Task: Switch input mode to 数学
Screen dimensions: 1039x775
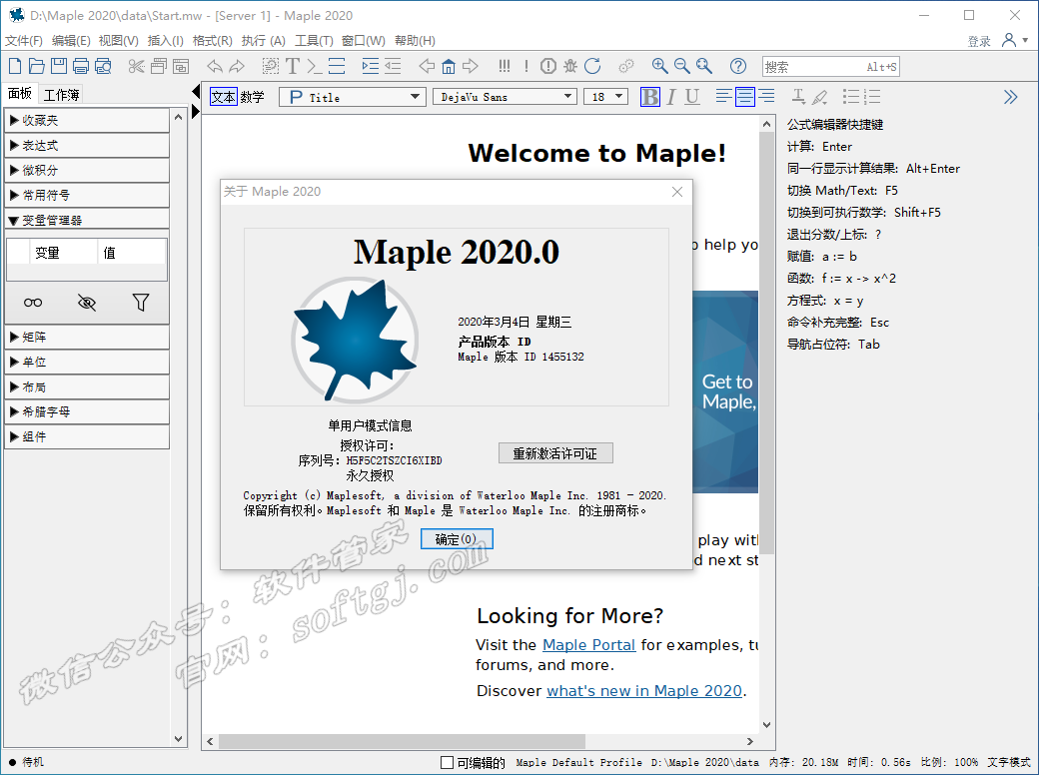Action: pyautogui.click(x=253, y=97)
